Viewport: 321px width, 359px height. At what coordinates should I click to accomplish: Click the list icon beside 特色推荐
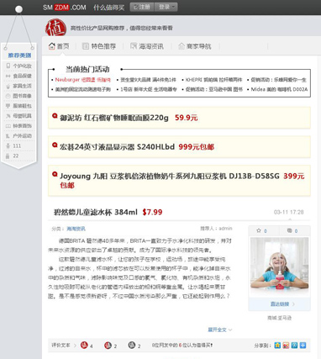click(86, 46)
